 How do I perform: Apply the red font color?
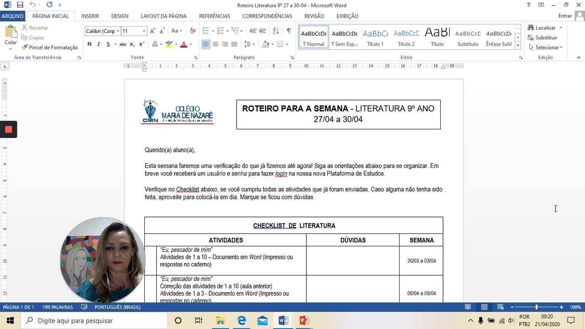(184, 44)
